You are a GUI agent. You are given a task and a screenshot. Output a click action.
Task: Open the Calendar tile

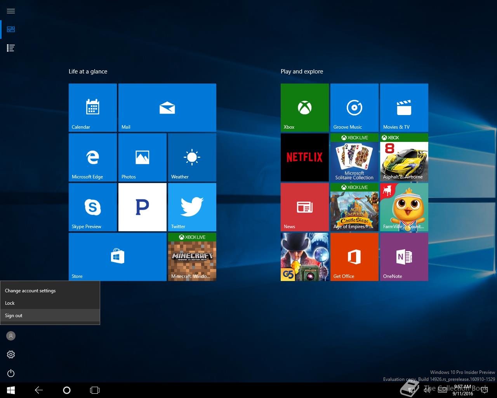[x=93, y=108]
